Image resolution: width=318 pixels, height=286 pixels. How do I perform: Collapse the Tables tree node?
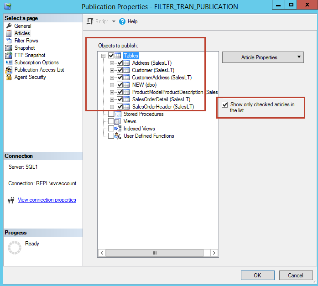pyautogui.click(x=104, y=56)
